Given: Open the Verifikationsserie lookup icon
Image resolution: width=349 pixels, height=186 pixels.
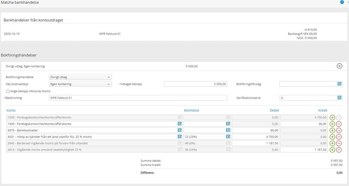Looking at the screenshot, I should pos(340,98).
